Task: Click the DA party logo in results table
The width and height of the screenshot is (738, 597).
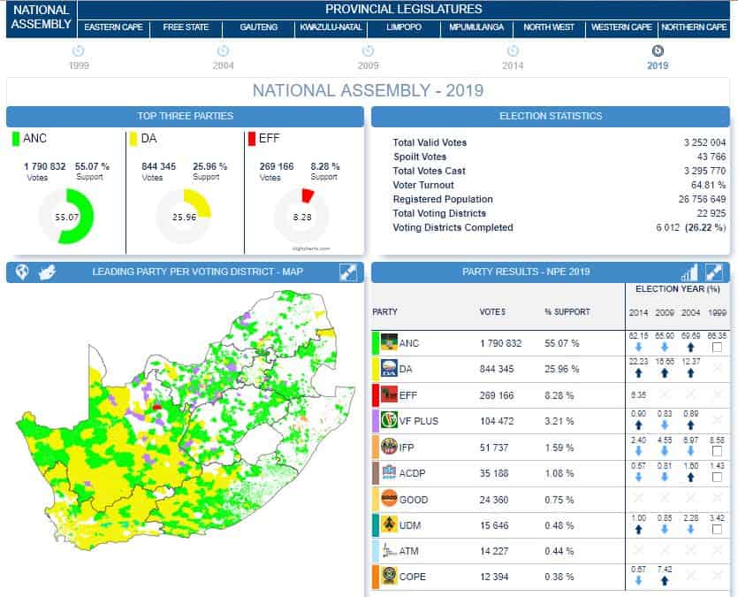Action: click(389, 369)
